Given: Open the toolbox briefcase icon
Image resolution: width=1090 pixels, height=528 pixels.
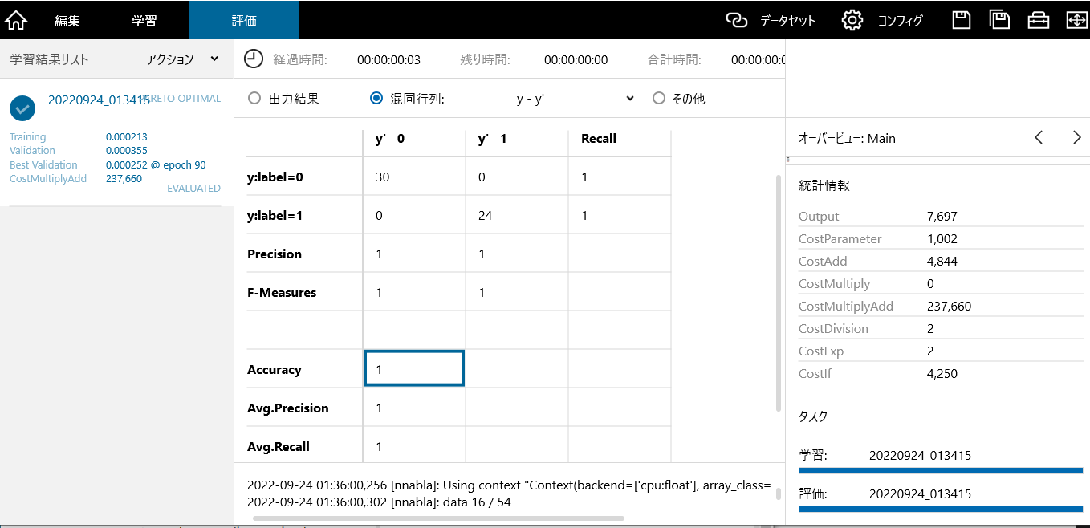Looking at the screenshot, I should tap(1039, 20).
